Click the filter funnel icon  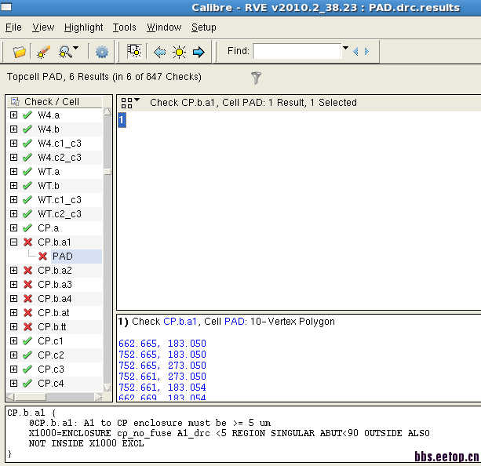point(256,78)
